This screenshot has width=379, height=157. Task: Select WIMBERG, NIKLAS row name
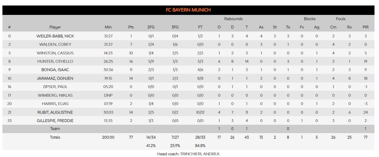tap(55, 95)
